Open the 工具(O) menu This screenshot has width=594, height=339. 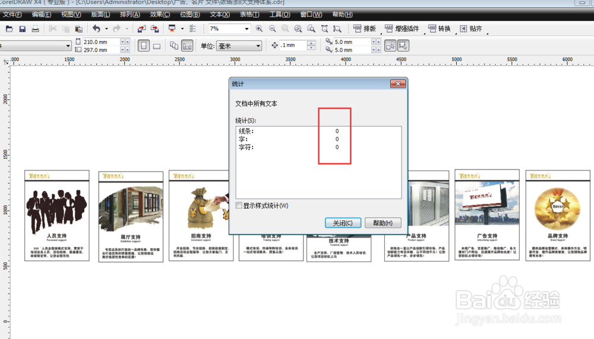click(280, 14)
